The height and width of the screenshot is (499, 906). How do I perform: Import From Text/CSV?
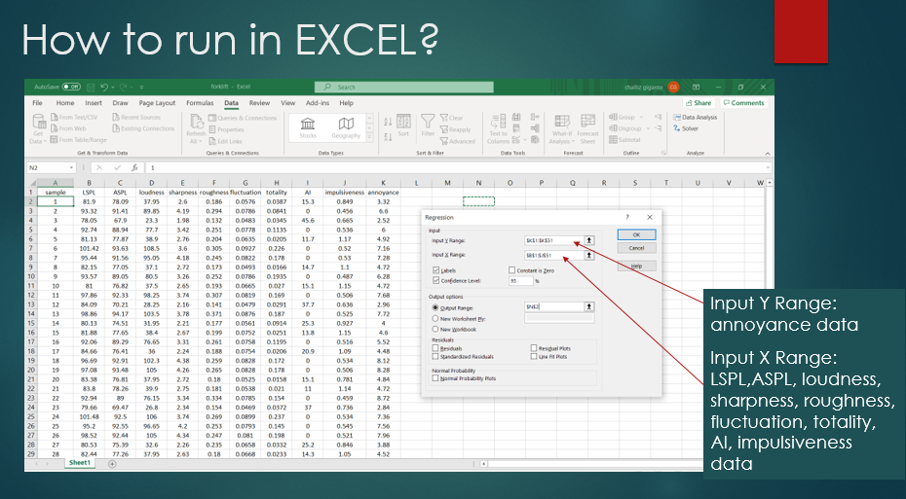(x=74, y=117)
